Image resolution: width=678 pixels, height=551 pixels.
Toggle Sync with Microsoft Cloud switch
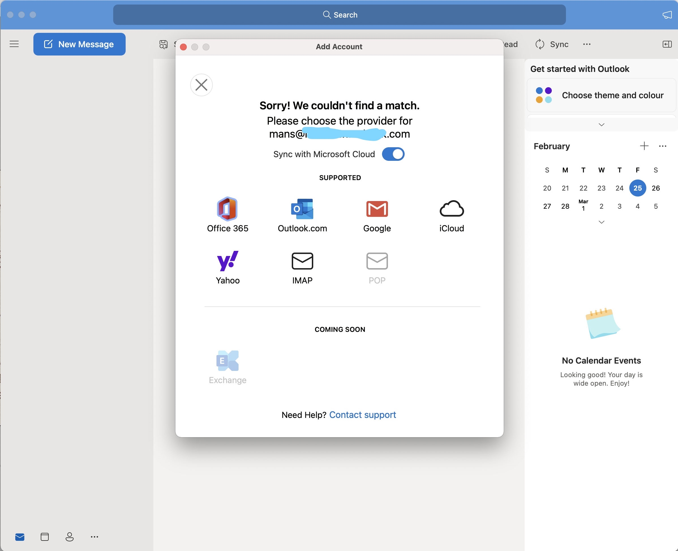tap(393, 154)
